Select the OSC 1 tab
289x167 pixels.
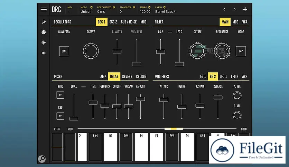pyautogui.click(x=102, y=22)
